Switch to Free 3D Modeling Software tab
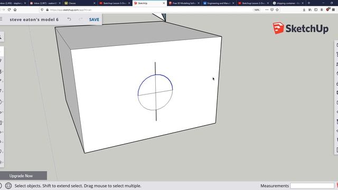This screenshot has width=338, height=190. pyautogui.click(x=184, y=3)
